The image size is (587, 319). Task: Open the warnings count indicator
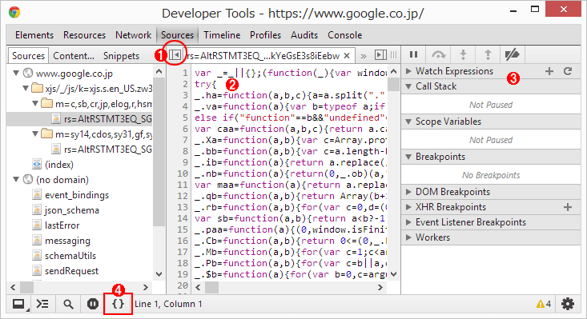click(x=544, y=304)
